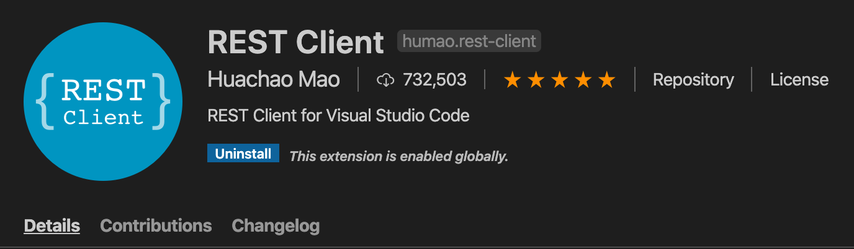Click the cloud download icon
This screenshot has height=249, width=854.
pos(385,80)
